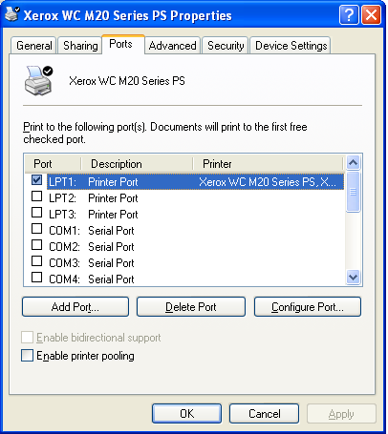
Task: Check the COM3 serial port checkbox
Action: [37, 261]
